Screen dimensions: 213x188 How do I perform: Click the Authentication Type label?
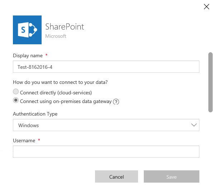click(x=35, y=114)
